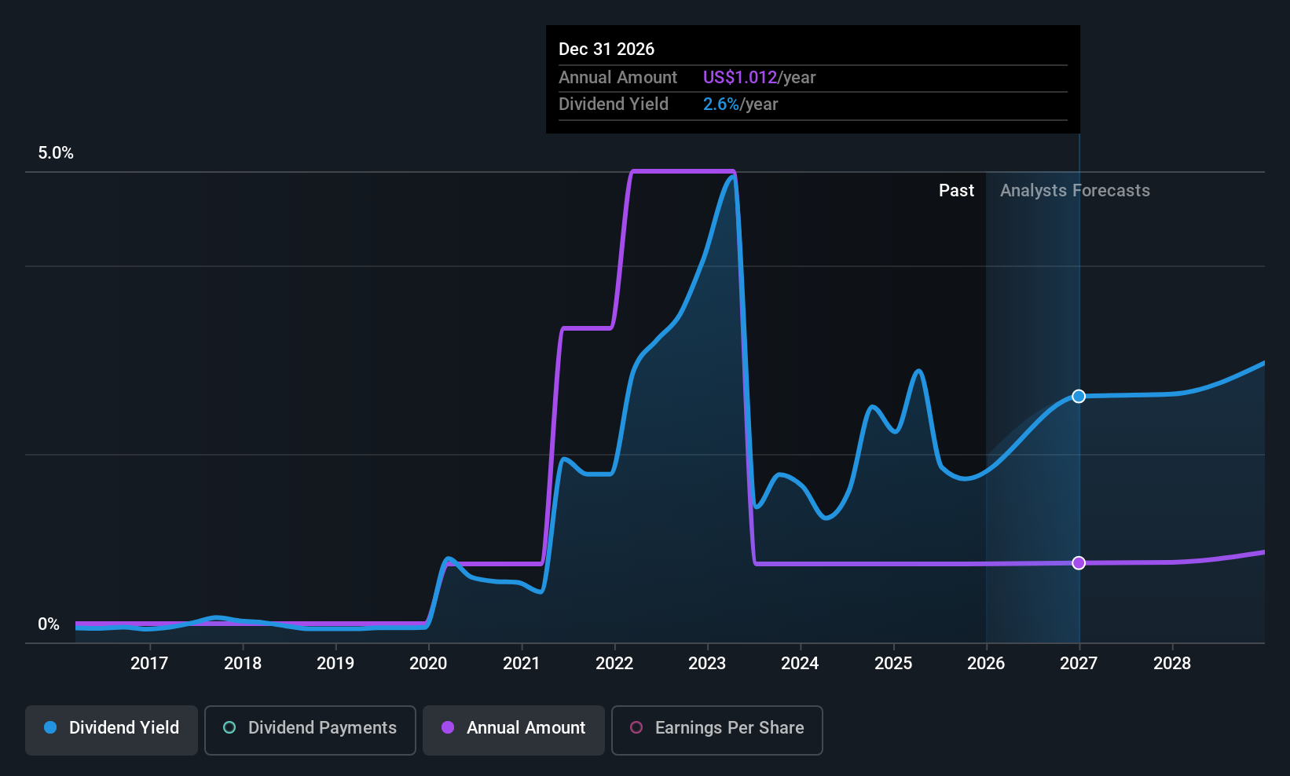1290x776 pixels.
Task: Show the Earnings Per Share series
Action: (717, 730)
